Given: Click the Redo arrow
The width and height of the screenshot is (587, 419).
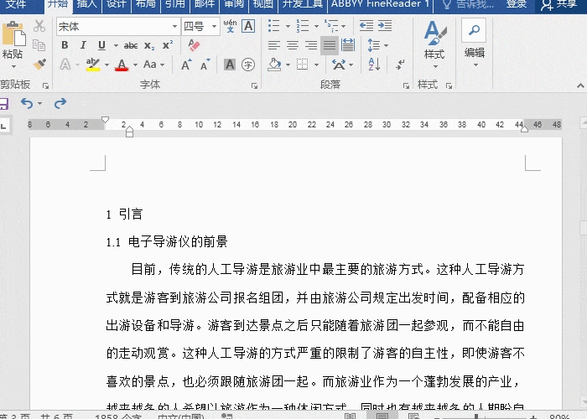Looking at the screenshot, I should (x=60, y=103).
